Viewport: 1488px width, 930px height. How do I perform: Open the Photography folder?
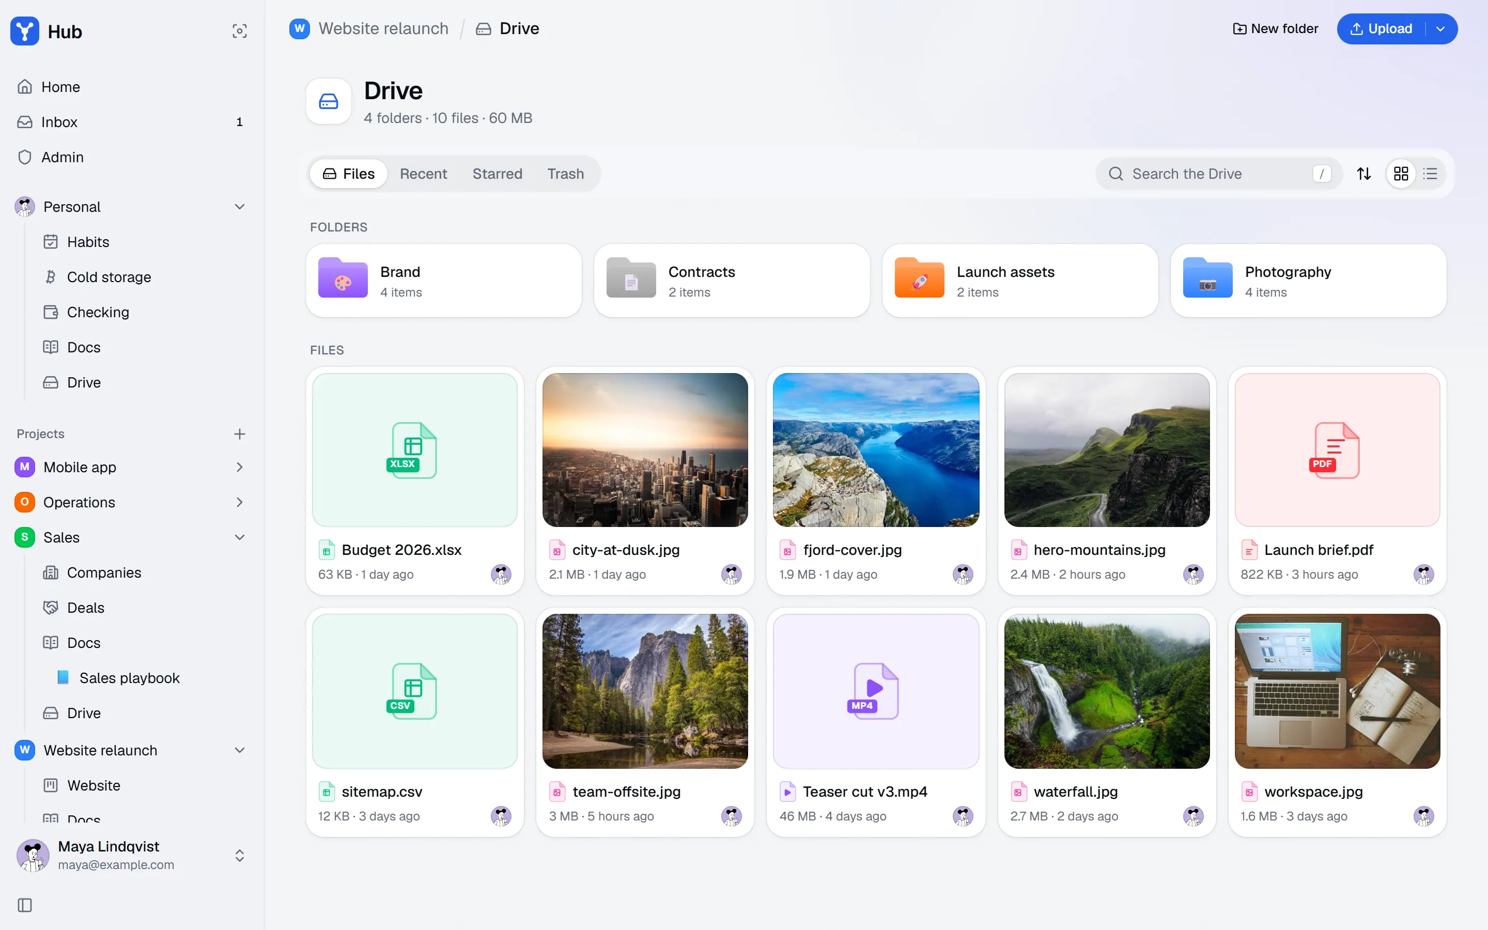pos(1308,281)
